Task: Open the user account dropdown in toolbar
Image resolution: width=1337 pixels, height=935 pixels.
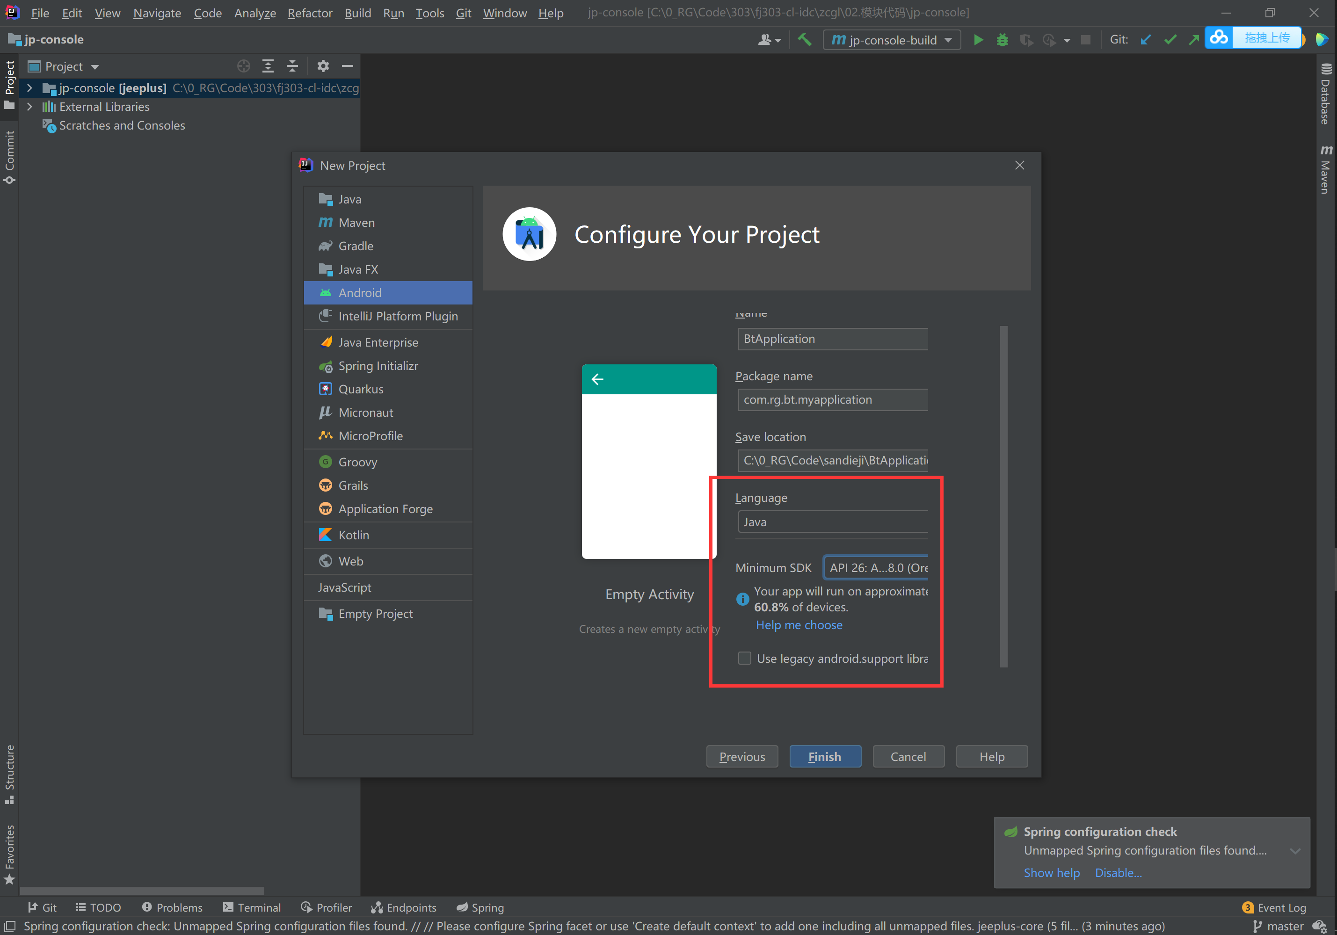Action: pyautogui.click(x=769, y=40)
